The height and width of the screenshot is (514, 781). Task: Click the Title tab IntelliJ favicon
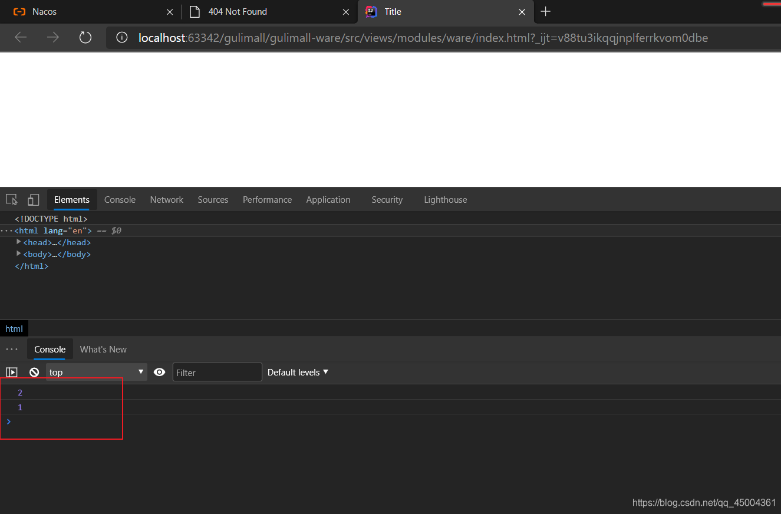click(371, 12)
